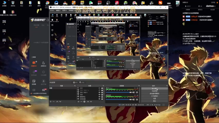Screen dimensions: 219x123
Task: Move scene down in Scenes panel
Action: (x=60, y=101)
